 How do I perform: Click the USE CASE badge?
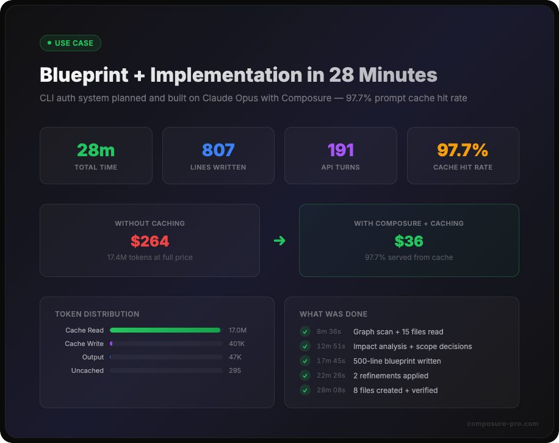70,43
